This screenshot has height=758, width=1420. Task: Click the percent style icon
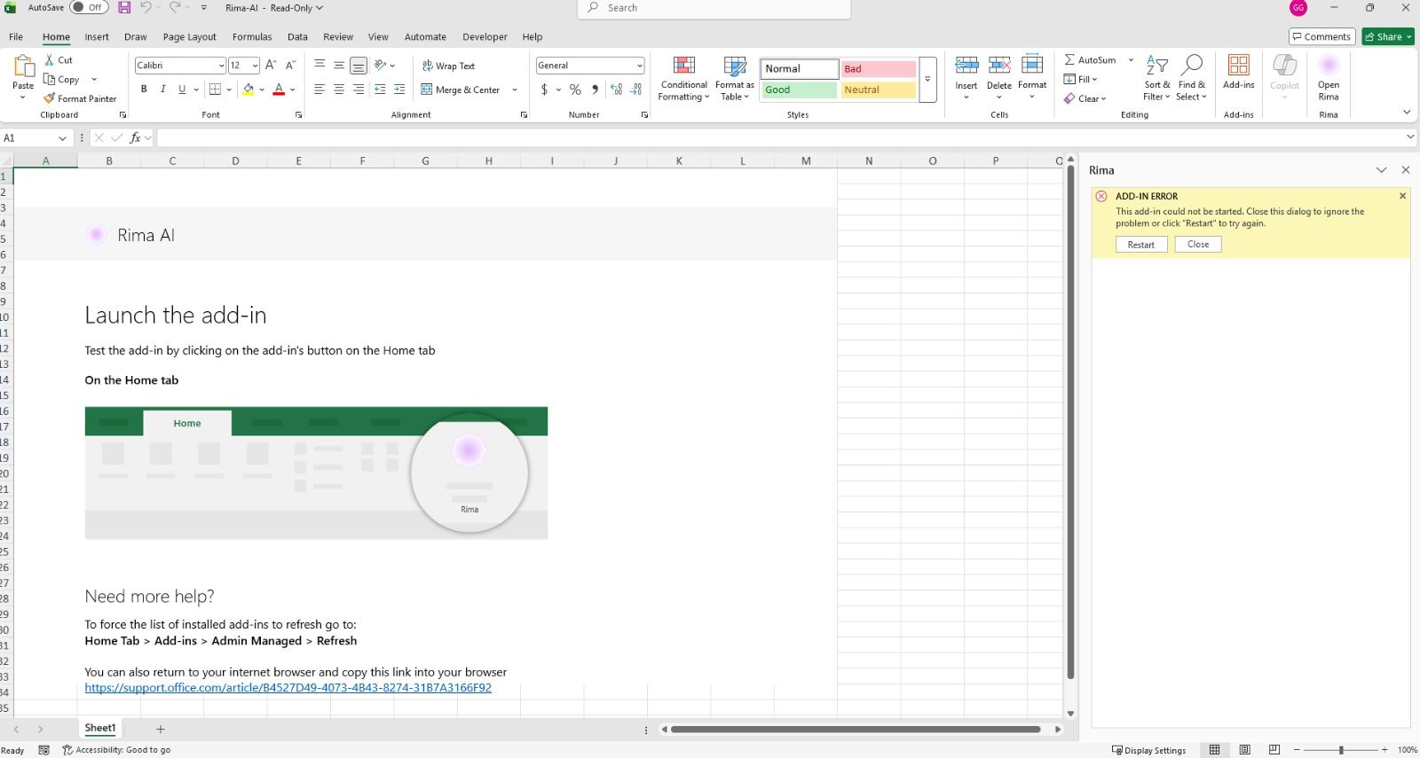tap(575, 90)
